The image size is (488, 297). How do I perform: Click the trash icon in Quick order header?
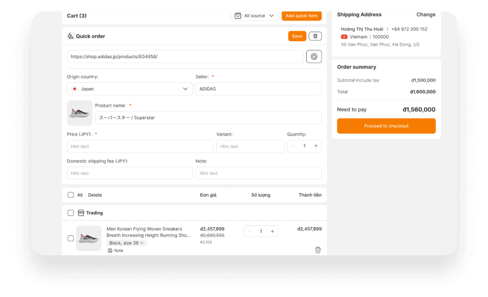tap(315, 36)
